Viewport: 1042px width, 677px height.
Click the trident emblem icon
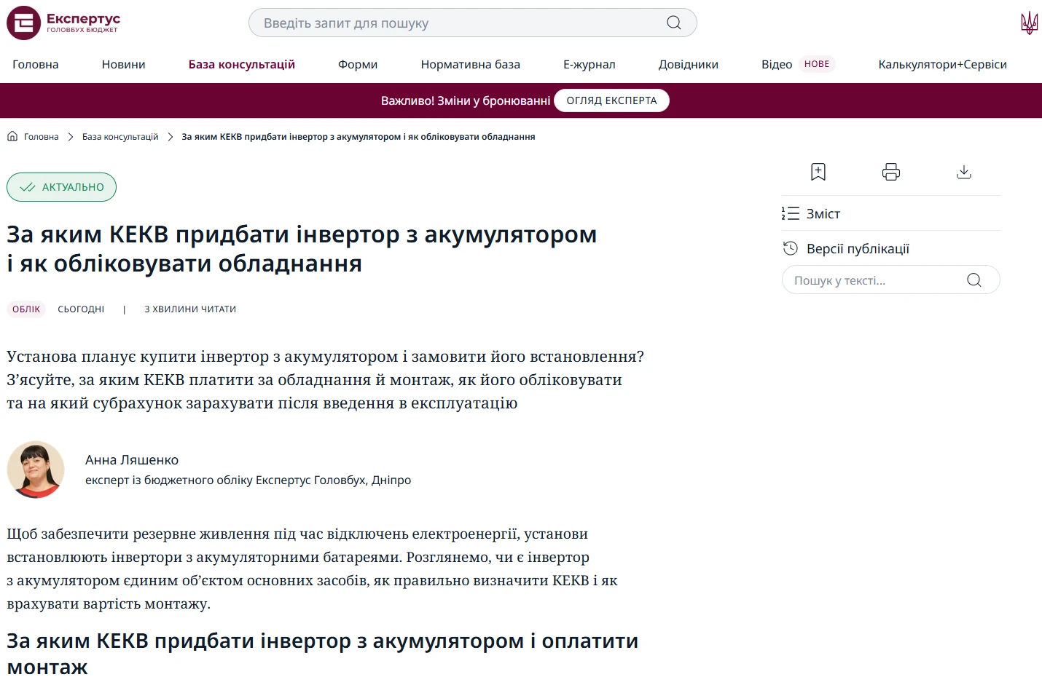coord(1029,23)
